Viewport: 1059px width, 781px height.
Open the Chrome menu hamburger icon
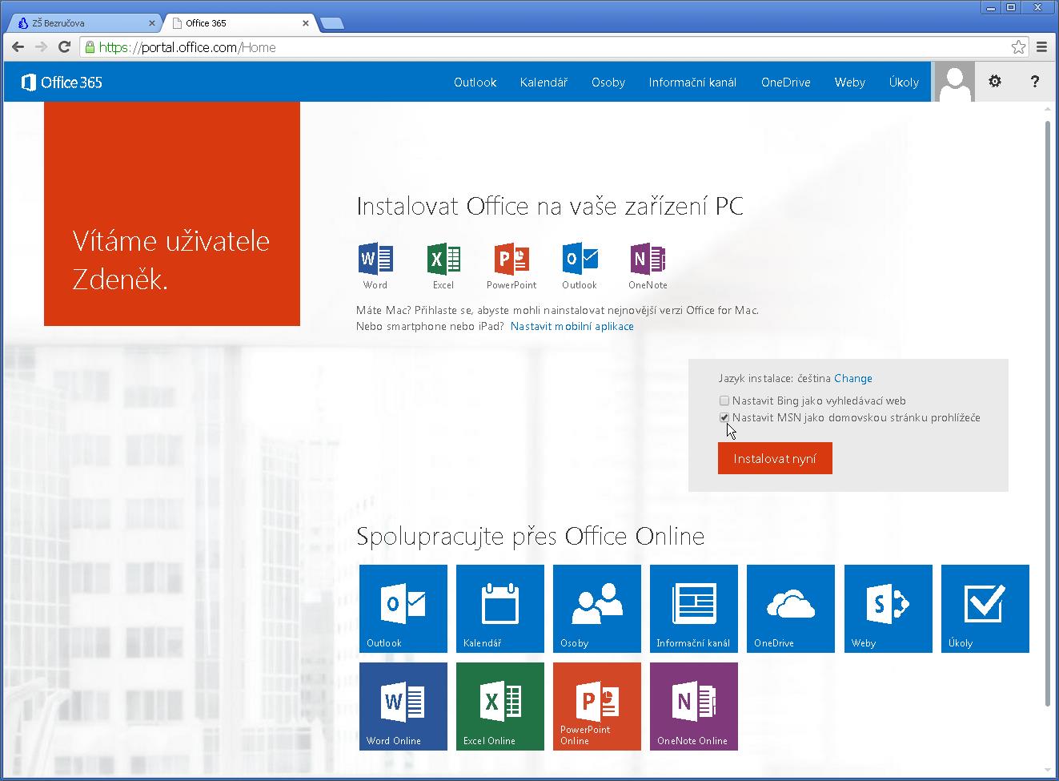1042,47
